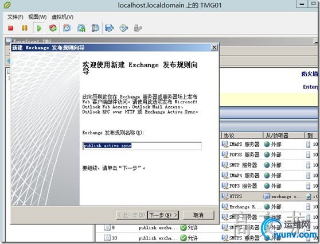Click the greyed-out last toolbar icon
Viewport: 320px width, 244px height.
click(138, 28)
